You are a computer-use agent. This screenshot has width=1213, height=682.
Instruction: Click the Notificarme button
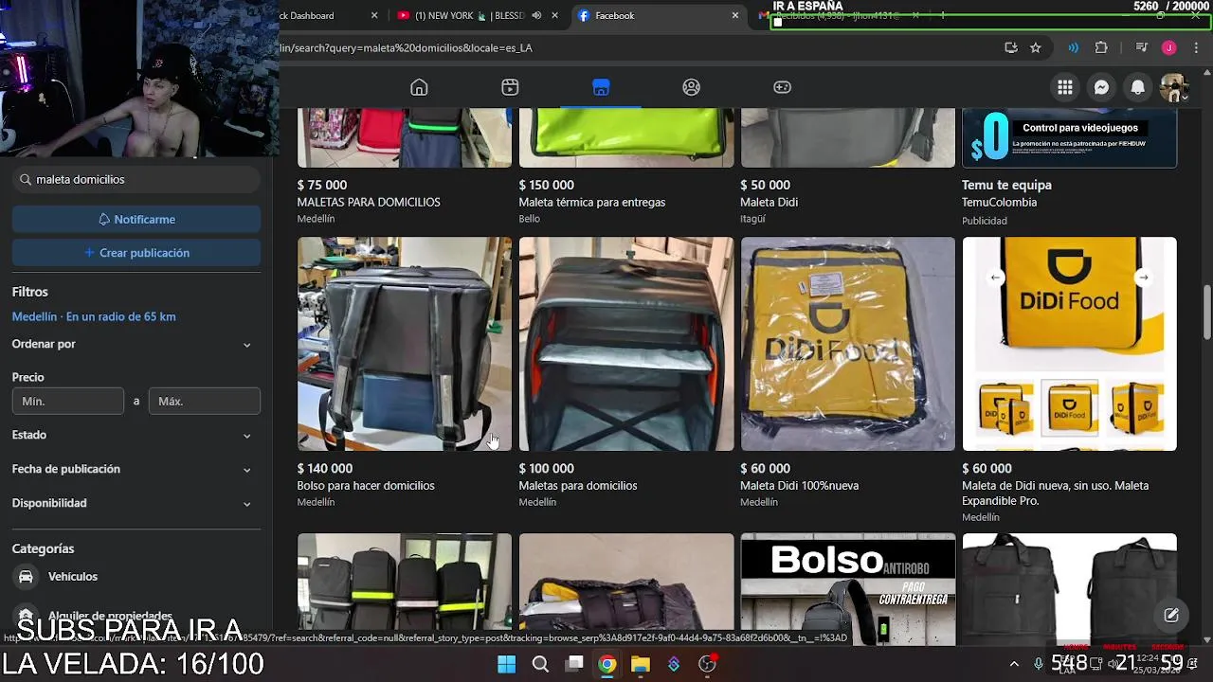pos(136,219)
